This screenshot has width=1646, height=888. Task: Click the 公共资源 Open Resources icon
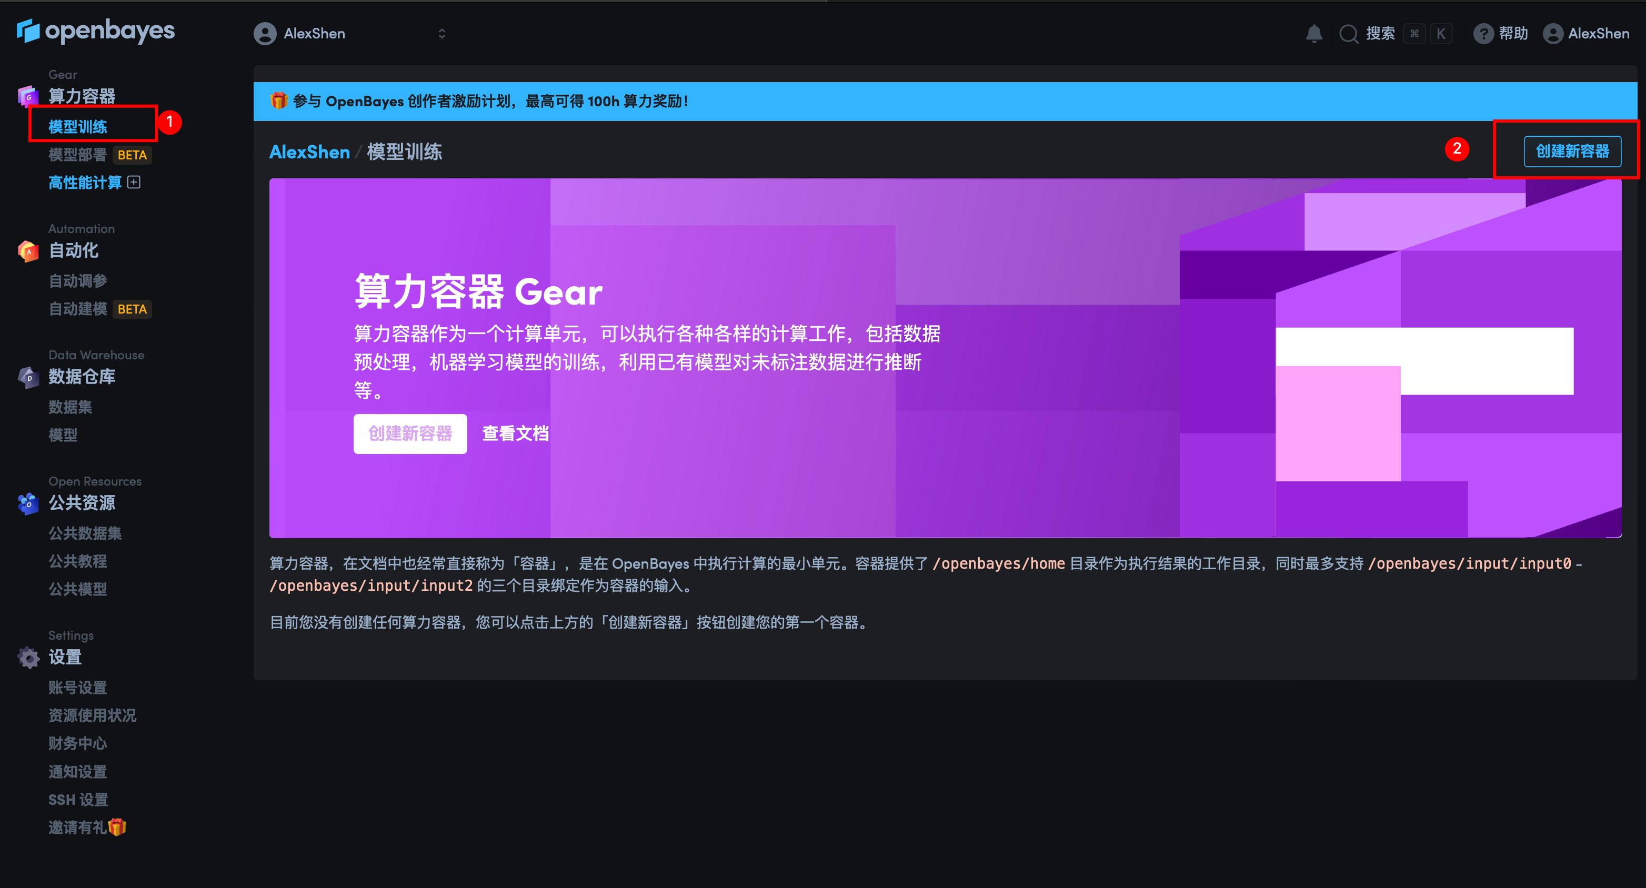pos(28,503)
